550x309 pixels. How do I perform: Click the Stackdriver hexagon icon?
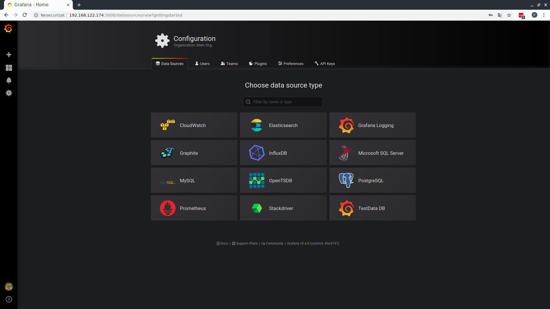click(x=257, y=208)
